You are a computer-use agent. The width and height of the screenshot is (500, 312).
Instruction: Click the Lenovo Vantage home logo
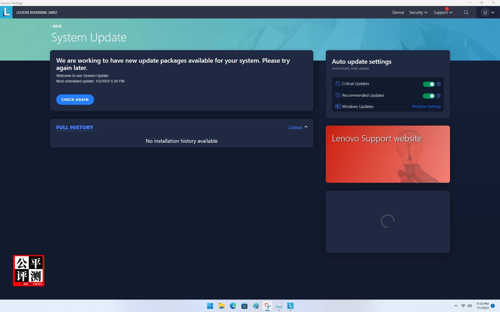tap(6, 12)
